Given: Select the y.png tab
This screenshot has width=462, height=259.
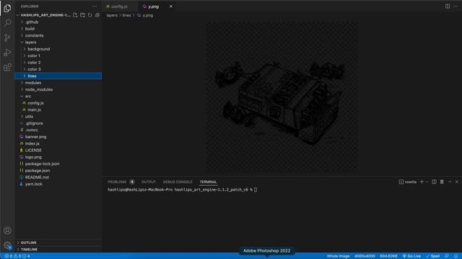Looking at the screenshot, I should tap(153, 6).
